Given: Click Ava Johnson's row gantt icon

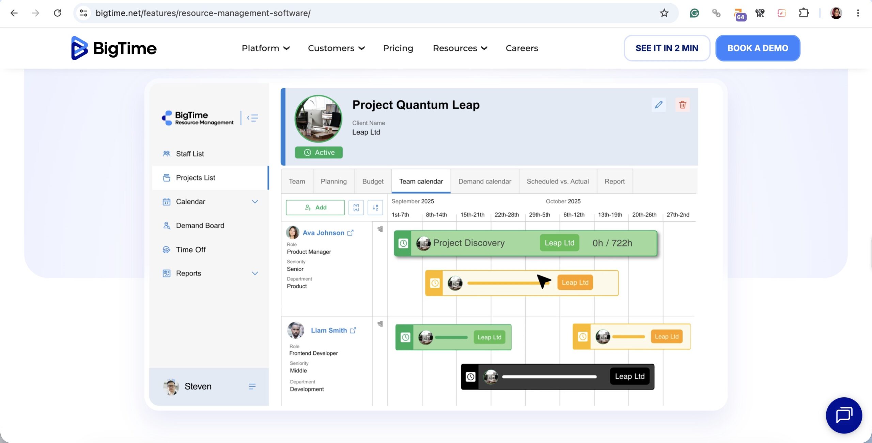Looking at the screenshot, I should pos(380,229).
